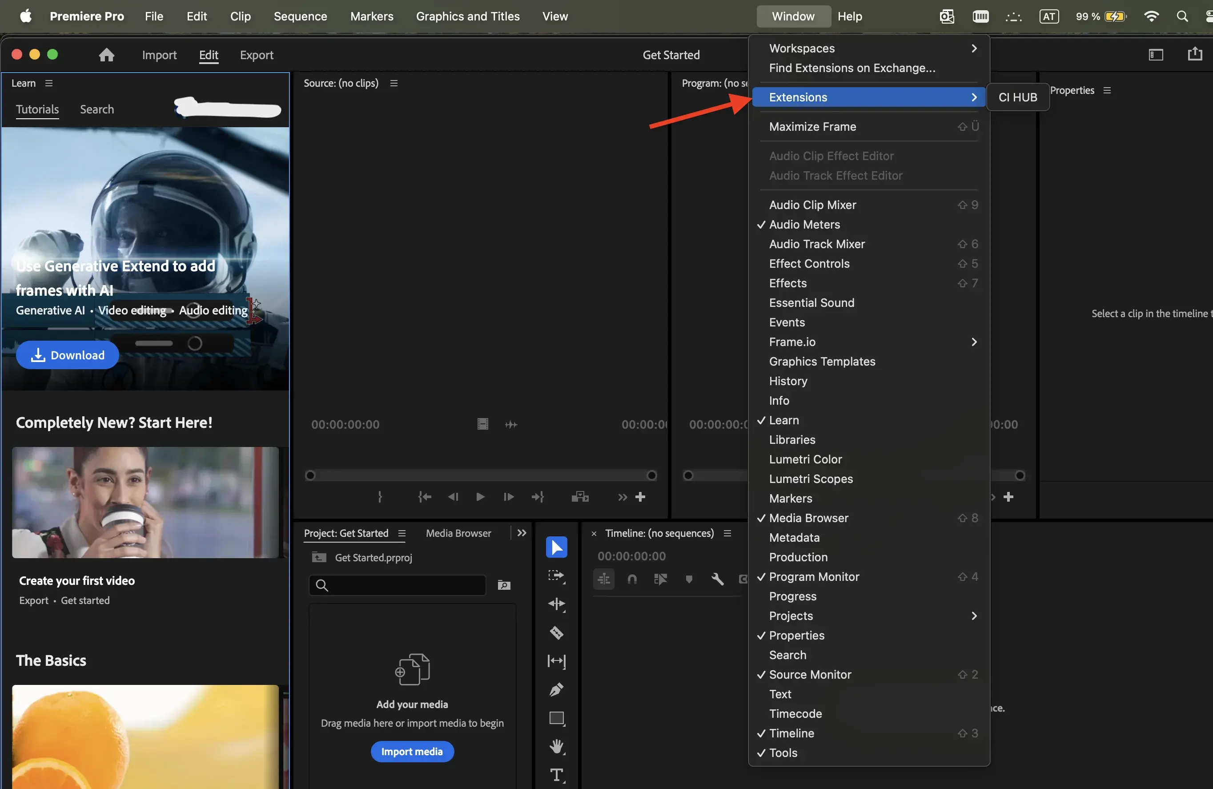This screenshot has width=1213, height=789.
Task: Click the Import media button
Action: click(x=412, y=752)
